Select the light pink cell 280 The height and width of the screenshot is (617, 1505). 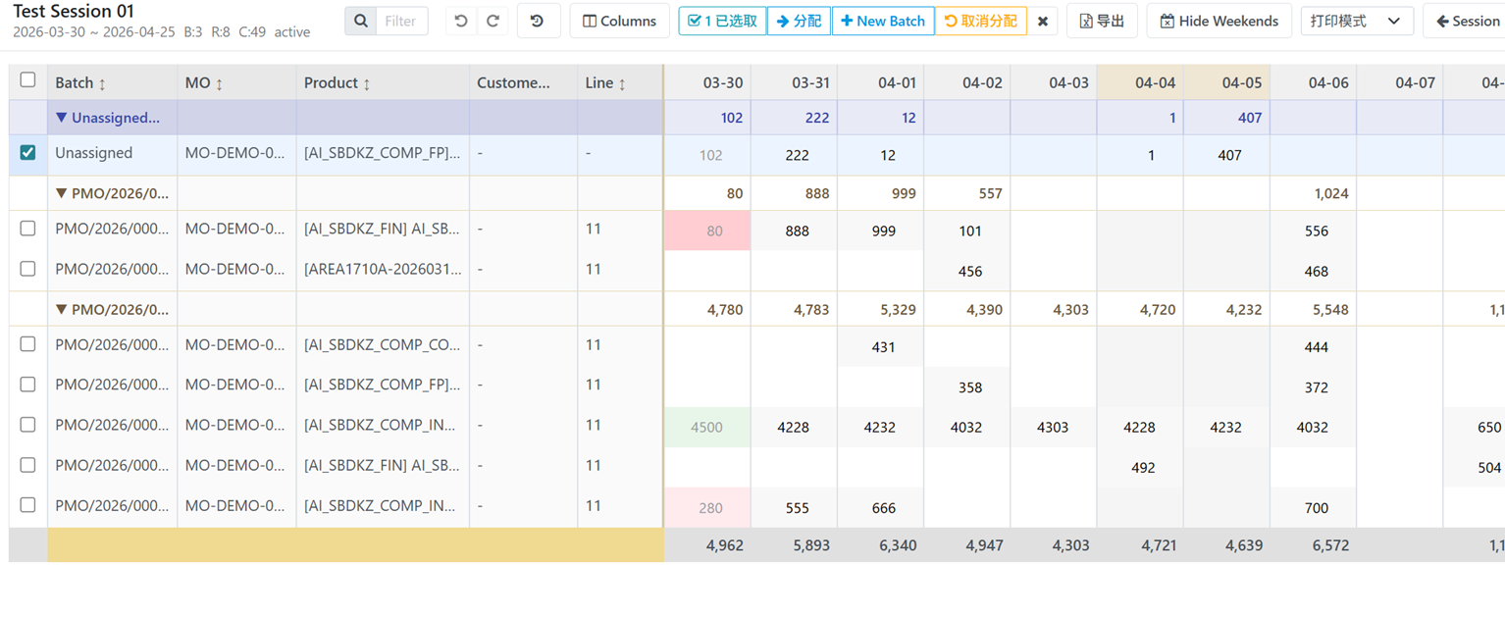pyautogui.click(x=707, y=507)
